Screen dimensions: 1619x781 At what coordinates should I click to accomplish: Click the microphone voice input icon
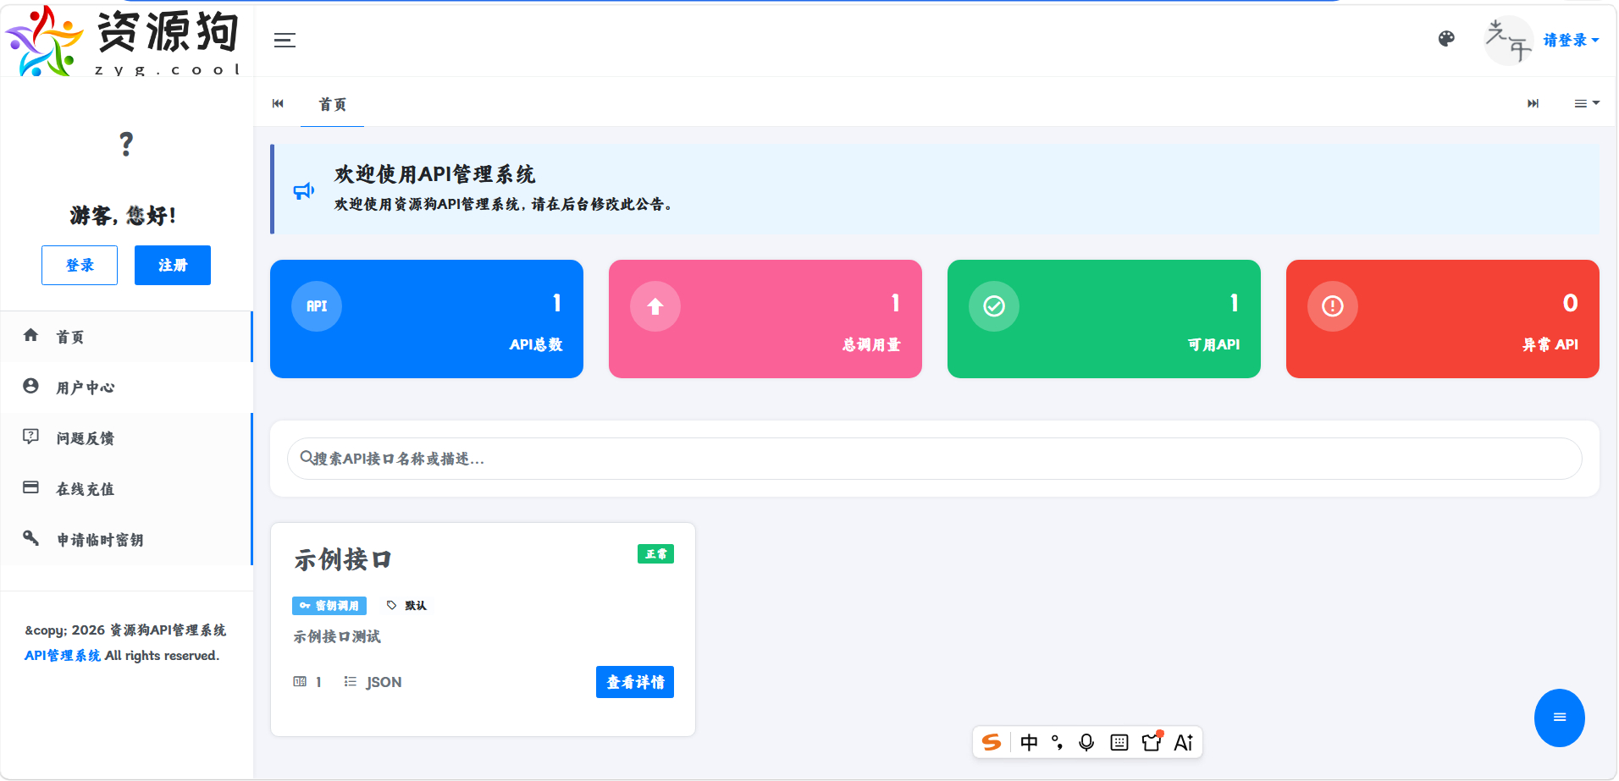[x=1086, y=743]
